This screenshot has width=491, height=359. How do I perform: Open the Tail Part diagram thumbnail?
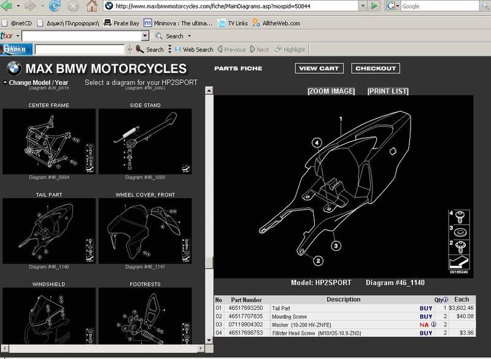coord(49,231)
